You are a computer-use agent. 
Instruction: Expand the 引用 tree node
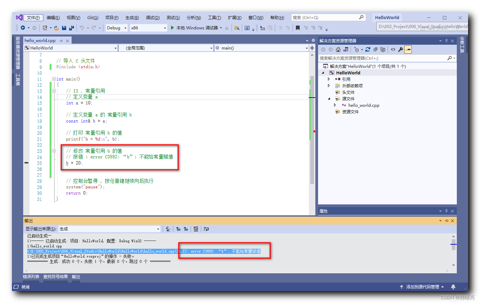(329, 79)
